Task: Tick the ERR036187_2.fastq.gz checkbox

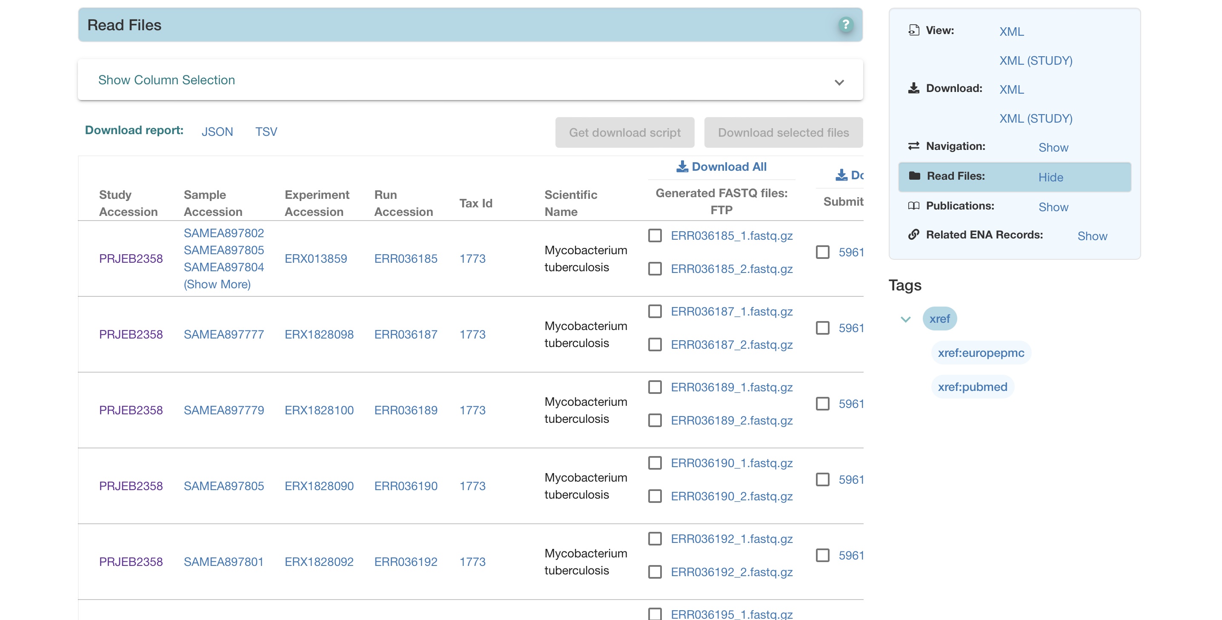Action: click(x=655, y=344)
